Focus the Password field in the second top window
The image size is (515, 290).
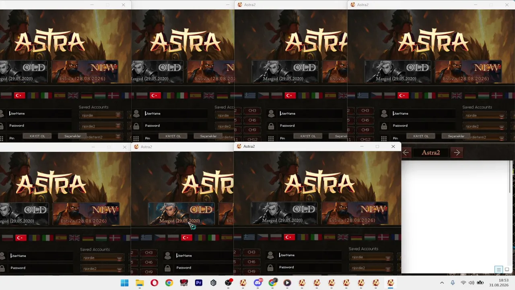pyautogui.click(x=176, y=126)
